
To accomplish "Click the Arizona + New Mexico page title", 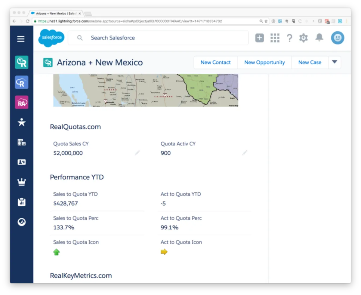I will pyautogui.click(x=100, y=63).
